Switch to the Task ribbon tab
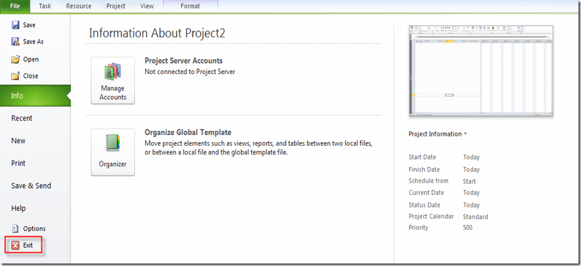 [45, 6]
